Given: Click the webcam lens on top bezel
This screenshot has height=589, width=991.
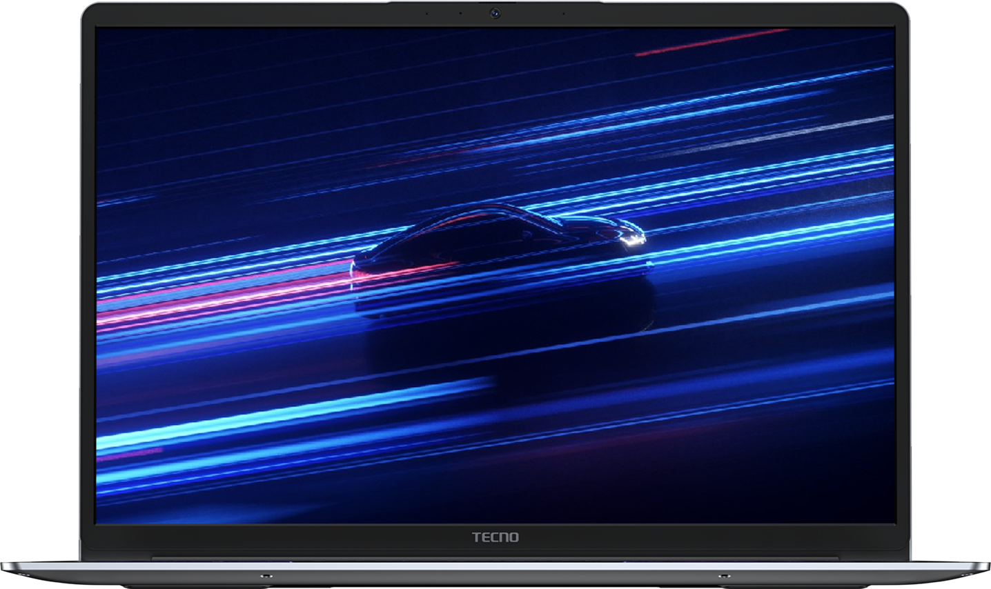Looking at the screenshot, I should (x=495, y=13).
